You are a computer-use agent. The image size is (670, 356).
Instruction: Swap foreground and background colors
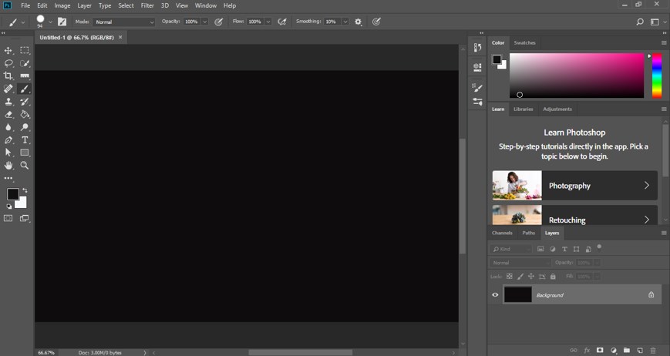(25, 190)
